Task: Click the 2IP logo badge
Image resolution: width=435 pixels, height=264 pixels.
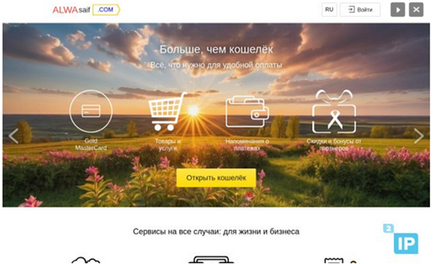Action: pyautogui.click(x=401, y=239)
